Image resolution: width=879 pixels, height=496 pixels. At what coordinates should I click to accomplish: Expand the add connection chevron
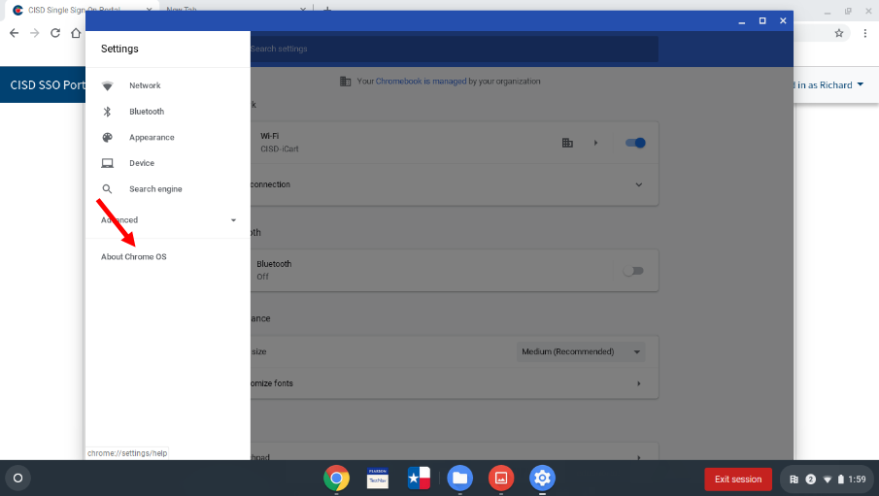[638, 184]
